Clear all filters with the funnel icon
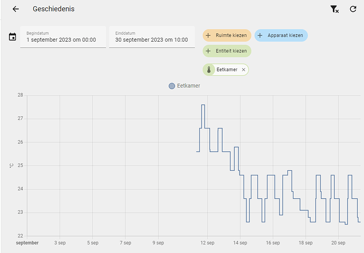 point(334,9)
